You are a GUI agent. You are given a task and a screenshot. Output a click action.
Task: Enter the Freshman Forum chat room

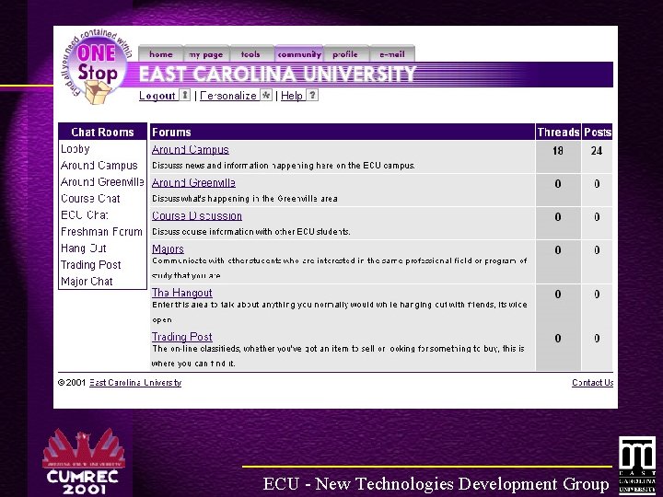point(101,232)
